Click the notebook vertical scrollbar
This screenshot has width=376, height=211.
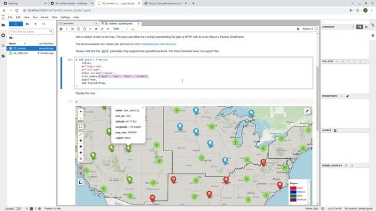(317, 98)
